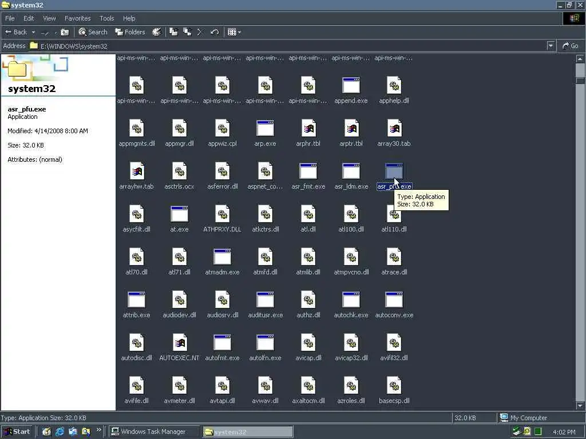Toggle the Folders tree pane
The image size is (586, 439).
(x=130, y=32)
